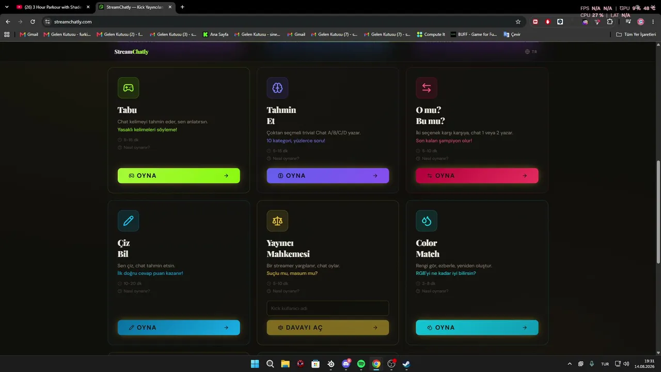
Task: Start Color Match with teal OYNA button
Action: click(477, 328)
